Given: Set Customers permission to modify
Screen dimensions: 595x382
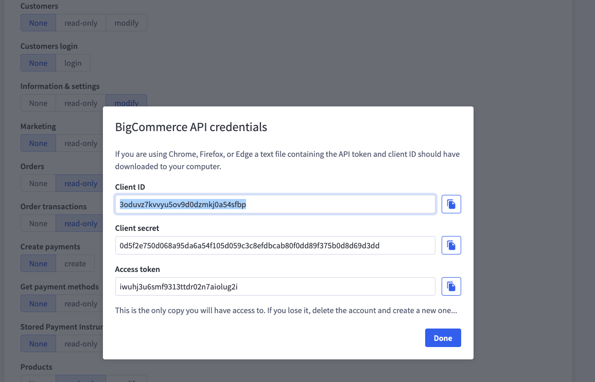Looking at the screenshot, I should pyautogui.click(x=127, y=23).
